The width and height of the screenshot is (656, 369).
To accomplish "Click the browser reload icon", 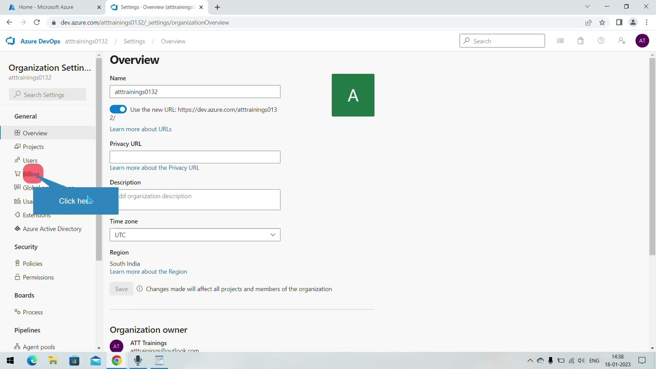I will tap(37, 23).
